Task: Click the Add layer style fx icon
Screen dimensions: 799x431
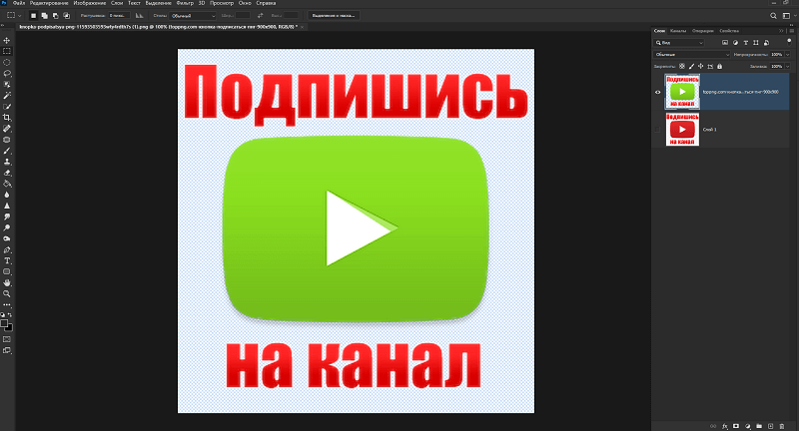Action: (725, 426)
